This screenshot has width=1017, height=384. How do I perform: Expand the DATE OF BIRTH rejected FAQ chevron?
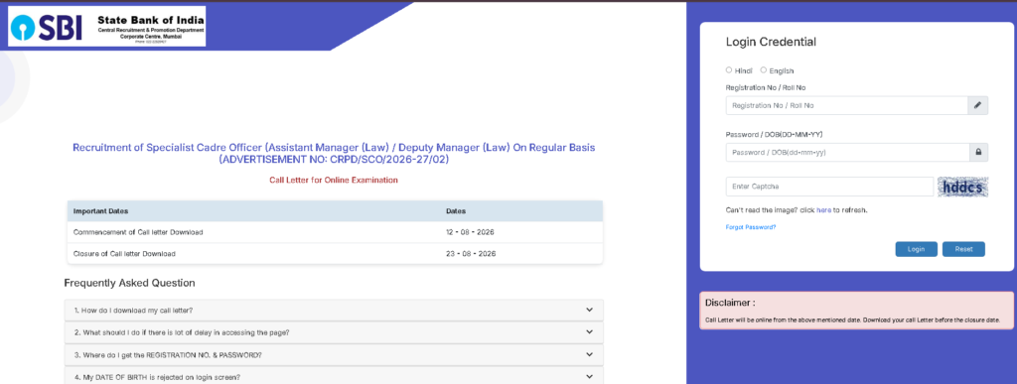tap(589, 376)
